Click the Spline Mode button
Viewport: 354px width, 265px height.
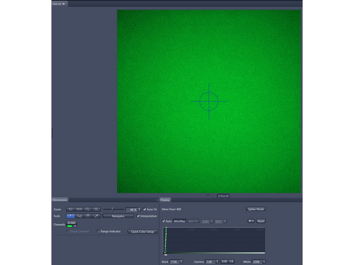[256, 209]
